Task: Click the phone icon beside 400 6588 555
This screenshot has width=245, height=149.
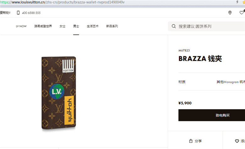Action: (x=18, y=13)
